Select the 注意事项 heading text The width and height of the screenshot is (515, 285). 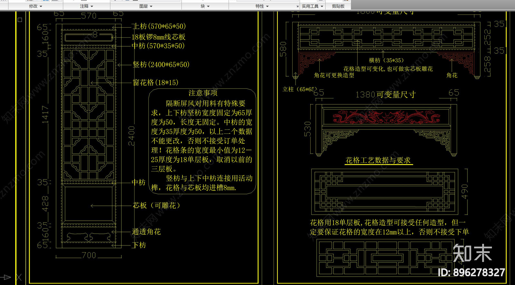[x=203, y=93]
